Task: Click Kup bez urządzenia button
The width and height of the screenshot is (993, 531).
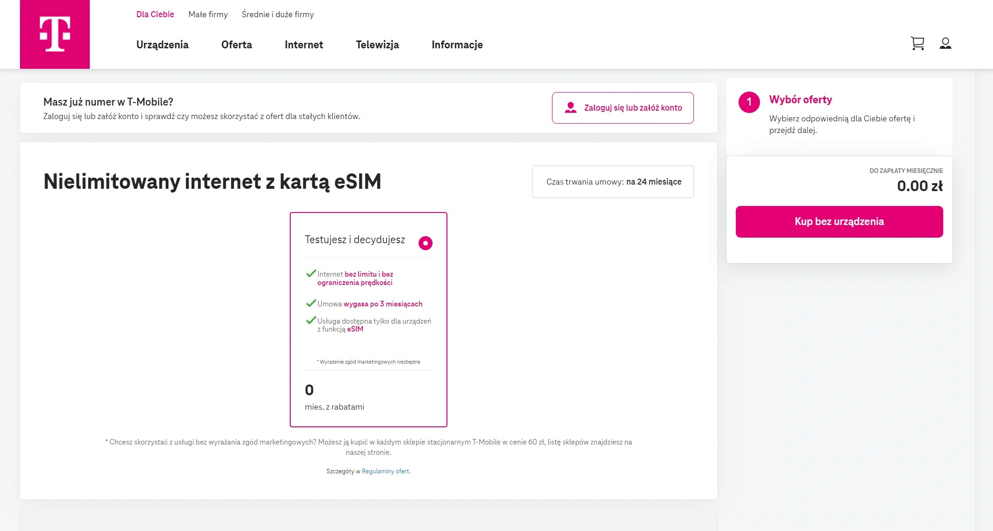Action: (839, 222)
